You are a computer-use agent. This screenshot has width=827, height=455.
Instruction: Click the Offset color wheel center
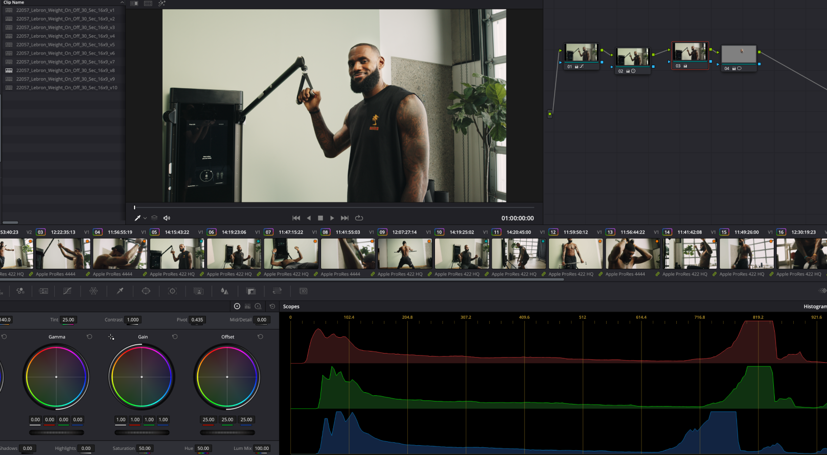point(227,377)
